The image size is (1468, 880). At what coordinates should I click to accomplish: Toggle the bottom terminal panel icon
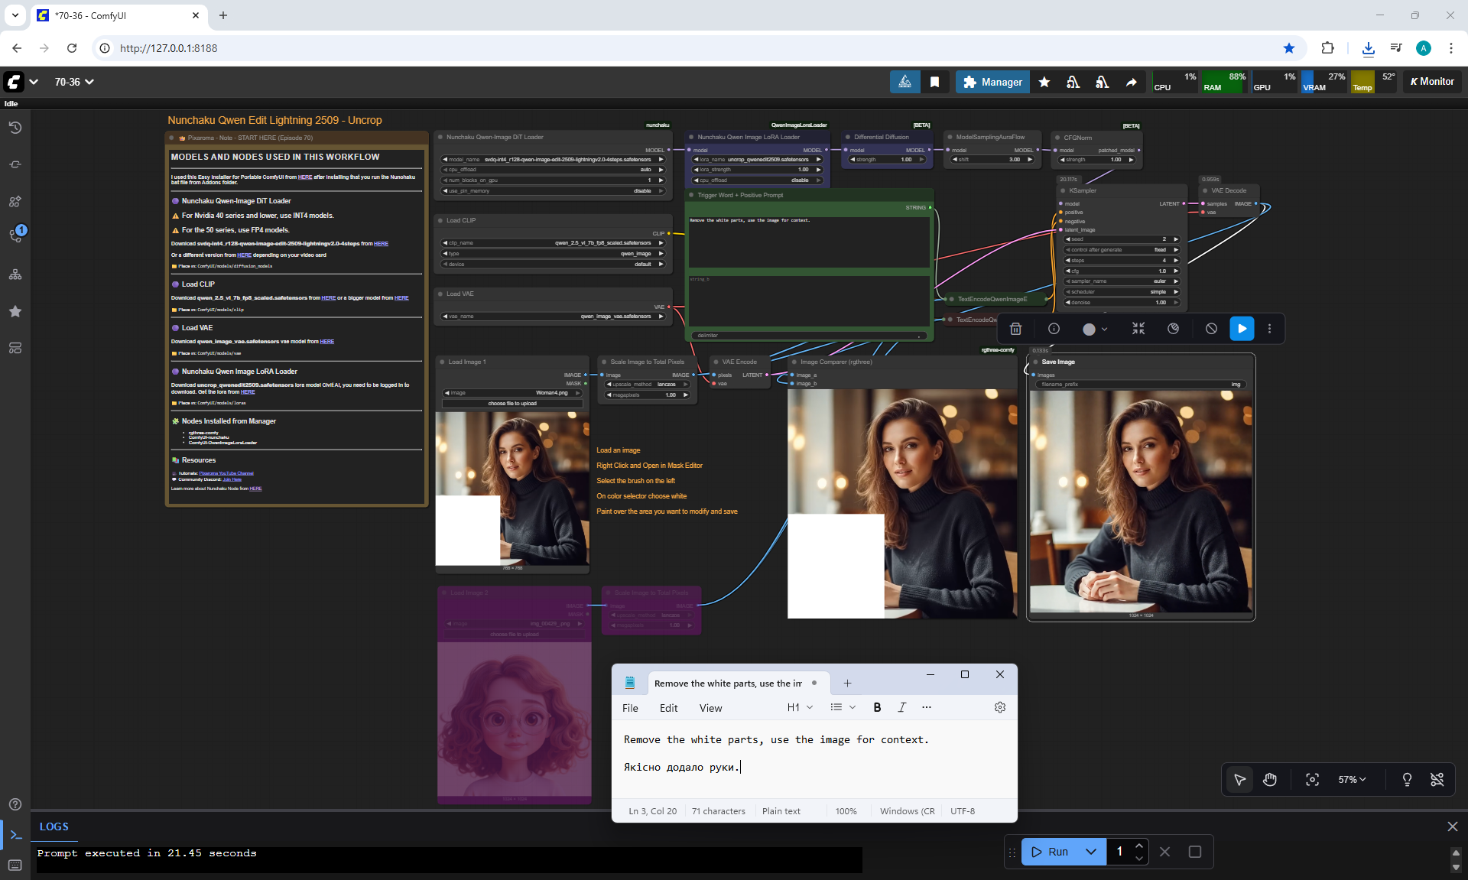coord(15,835)
